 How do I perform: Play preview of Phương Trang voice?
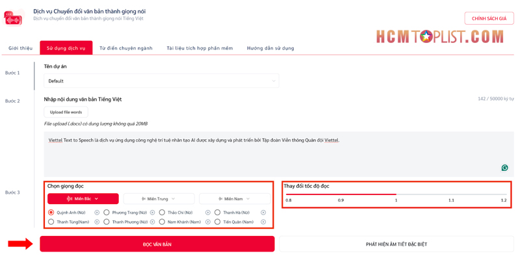click(x=152, y=213)
